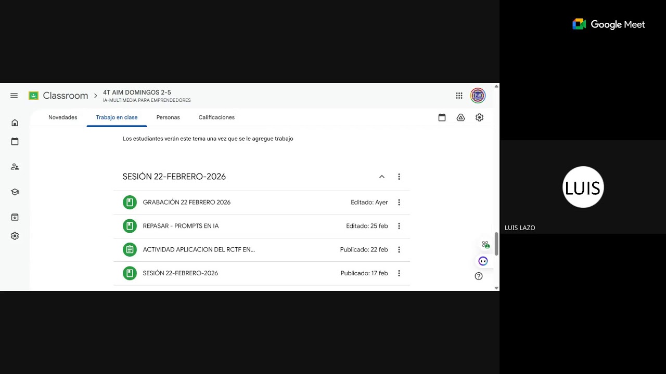The width and height of the screenshot is (666, 374).
Task: Click the LUIS LAZO name label
Action: [520, 228]
